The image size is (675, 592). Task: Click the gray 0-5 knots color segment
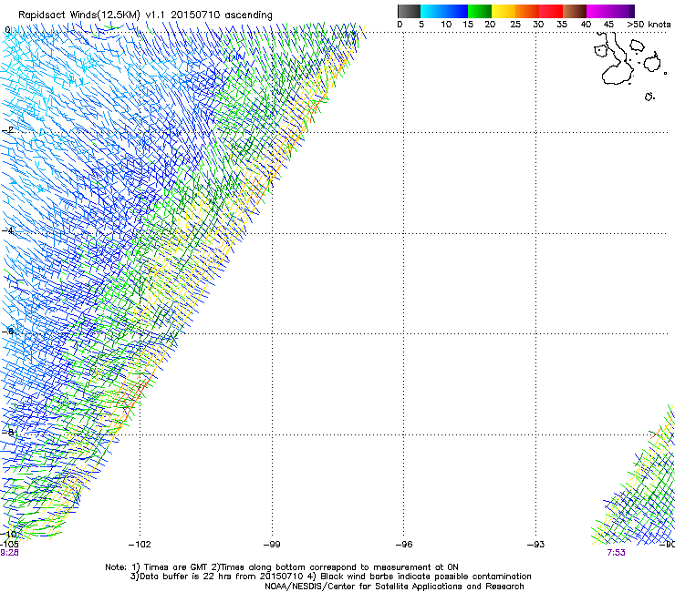pyautogui.click(x=409, y=11)
